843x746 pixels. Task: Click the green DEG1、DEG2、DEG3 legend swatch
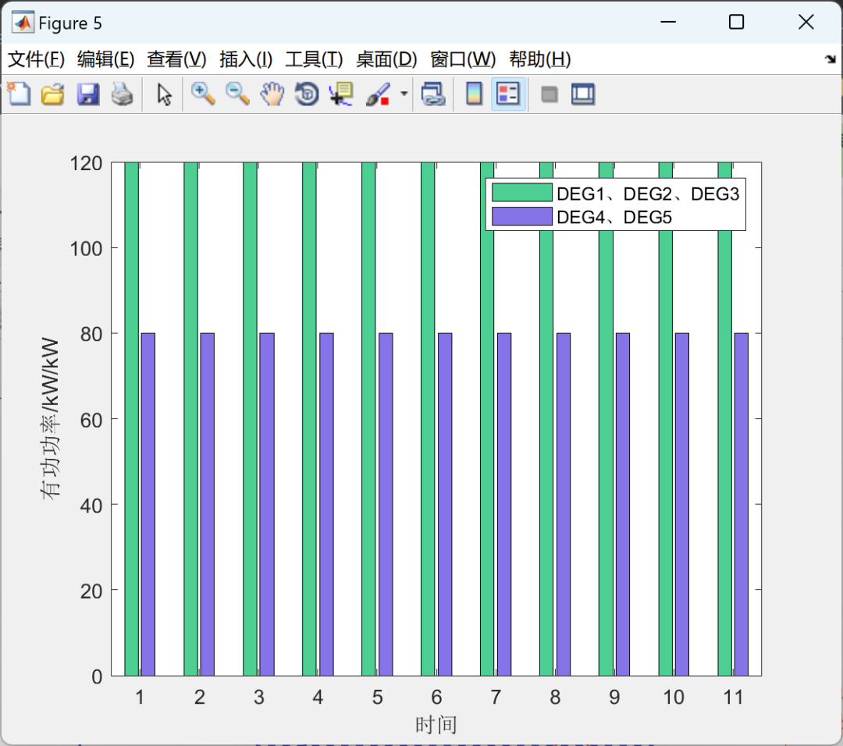[x=522, y=193]
